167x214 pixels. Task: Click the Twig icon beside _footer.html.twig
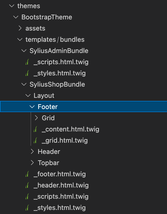27,174
